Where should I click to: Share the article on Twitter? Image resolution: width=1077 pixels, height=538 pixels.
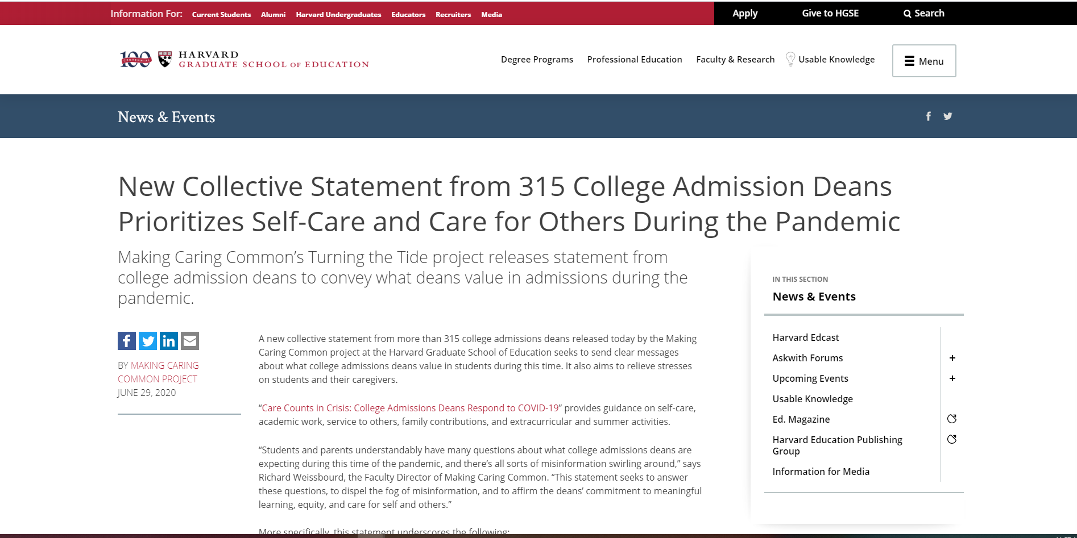(147, 340)
